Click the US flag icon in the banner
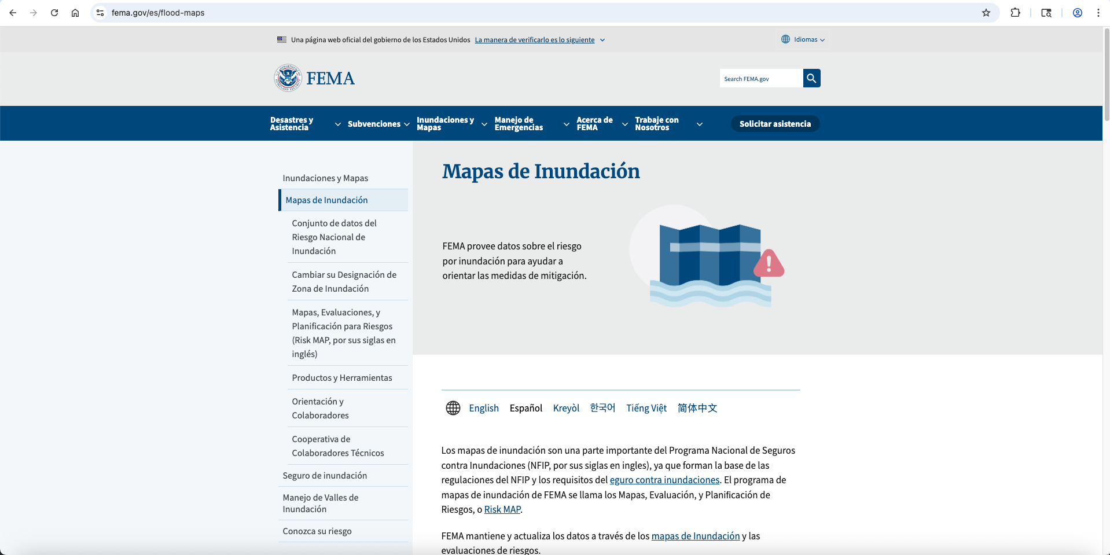 coord(282,40)
